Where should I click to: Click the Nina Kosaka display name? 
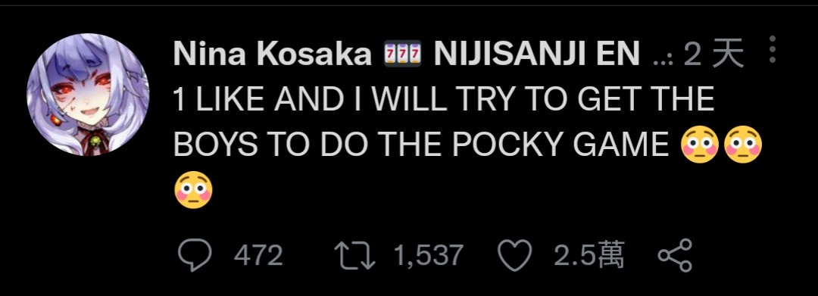(x=272, y=54)
